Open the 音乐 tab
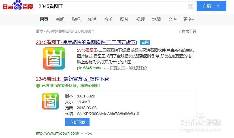This screenshot has height=138, width=234. (x=108, y=19)
